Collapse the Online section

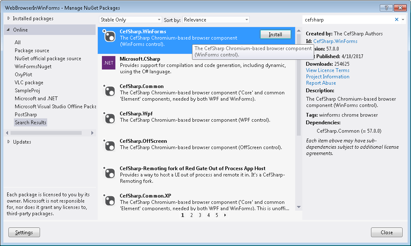8,30
